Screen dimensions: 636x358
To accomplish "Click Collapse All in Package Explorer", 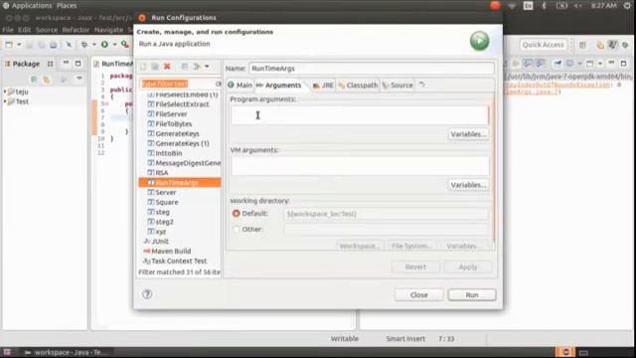I will pos(35,80).
